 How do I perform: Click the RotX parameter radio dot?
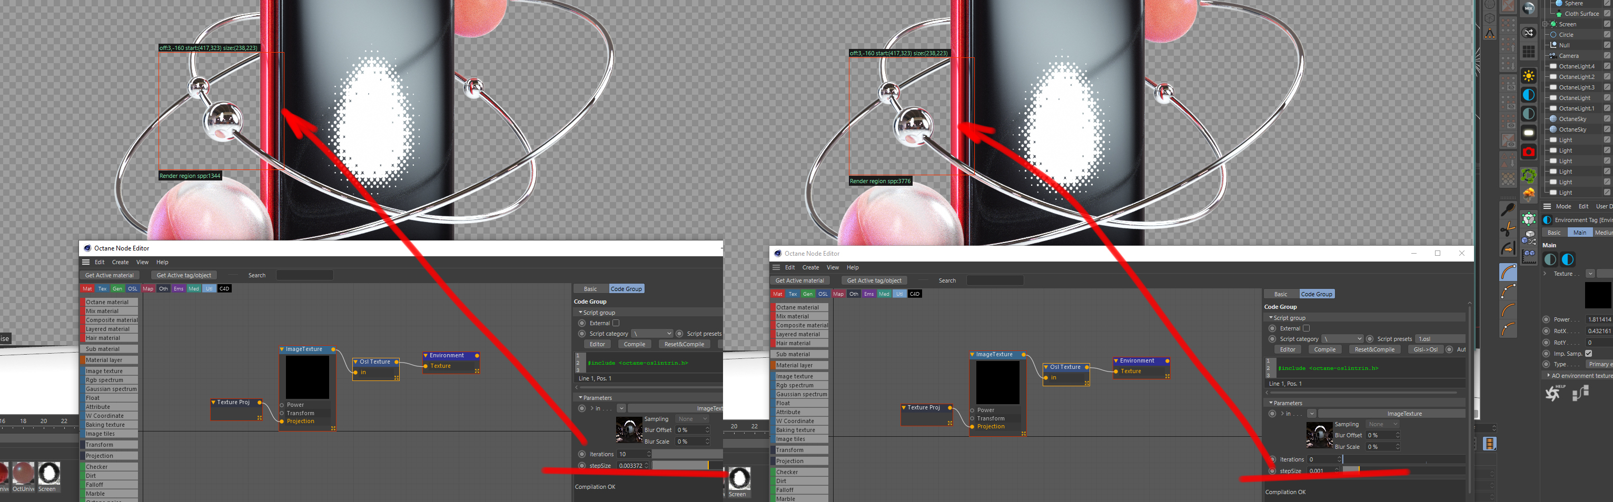[x=1546, y=331]
